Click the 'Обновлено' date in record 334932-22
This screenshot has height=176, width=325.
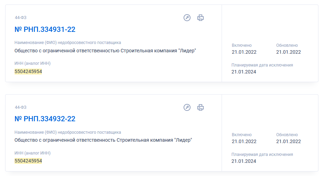tap(288, 142)
